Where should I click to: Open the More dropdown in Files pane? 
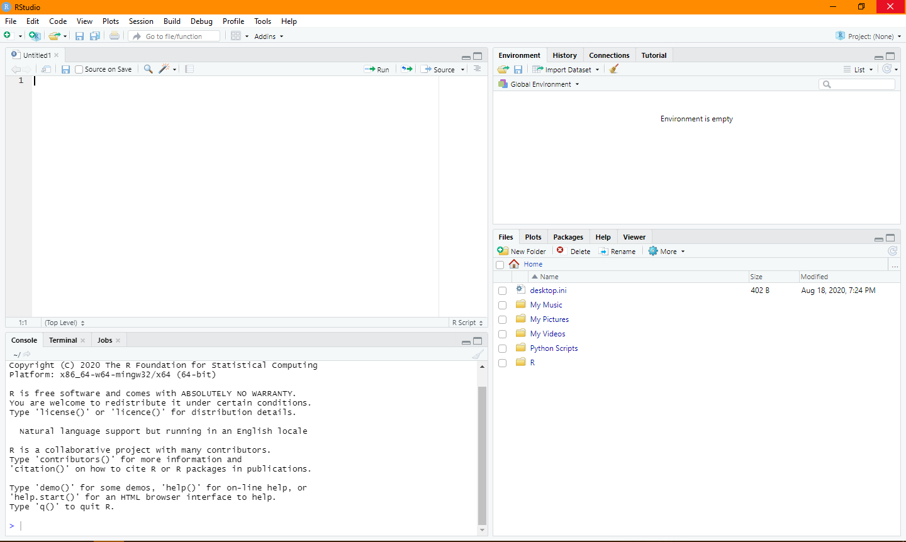[x=666, y=251]
